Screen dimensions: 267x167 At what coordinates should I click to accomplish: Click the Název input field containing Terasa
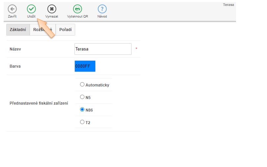pyautogui.click(x=103, y=49)
